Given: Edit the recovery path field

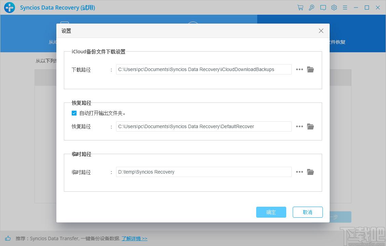Looking at the screenshot, I should pos(204,126).
